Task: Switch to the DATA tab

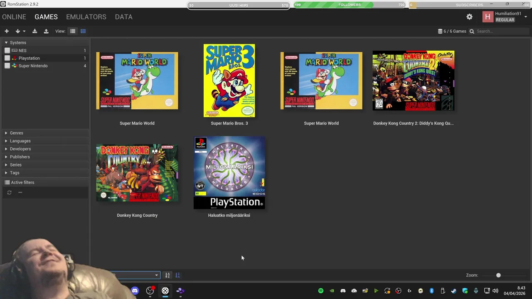Action: pos(123,17)
